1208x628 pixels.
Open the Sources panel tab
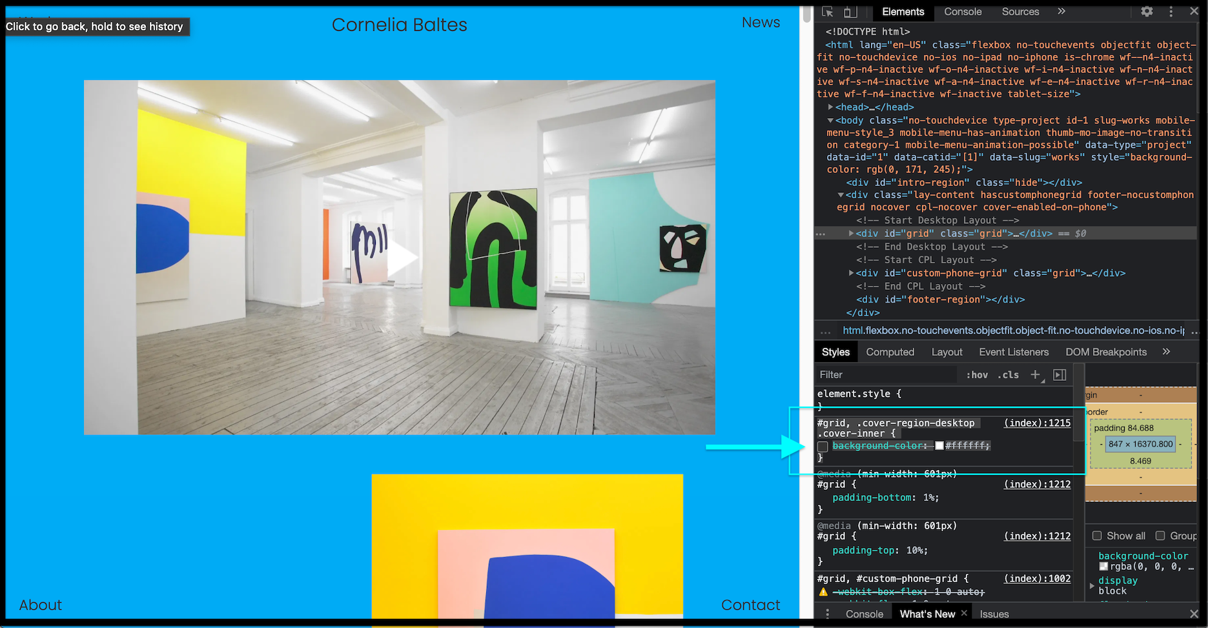pyautogui.click(x=1020, y=12)
